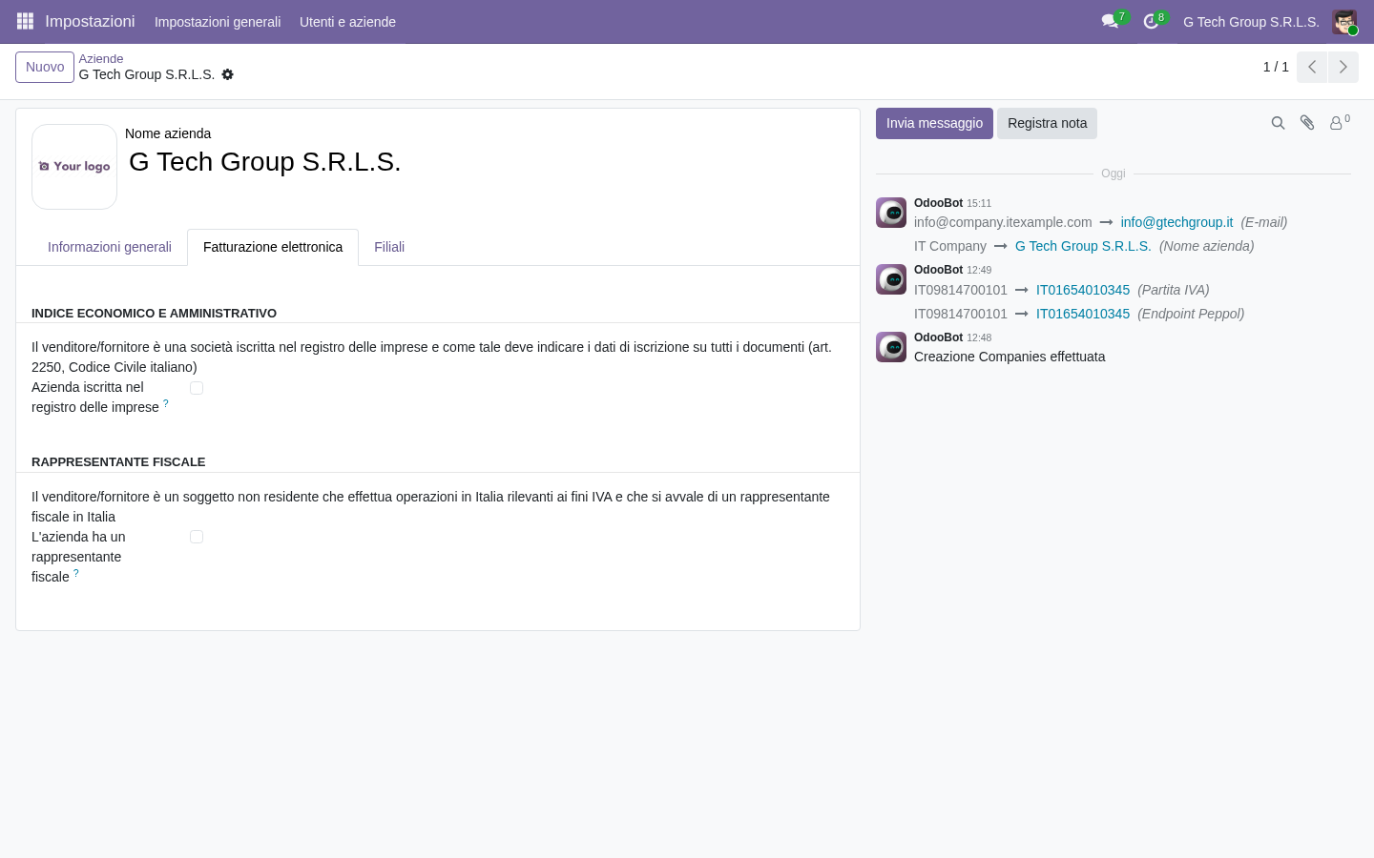Open company switcher G Tech Group S.R.L.S.
Image resolution: width=1374 pixels, height=858 pixels.
(1251, 22)
